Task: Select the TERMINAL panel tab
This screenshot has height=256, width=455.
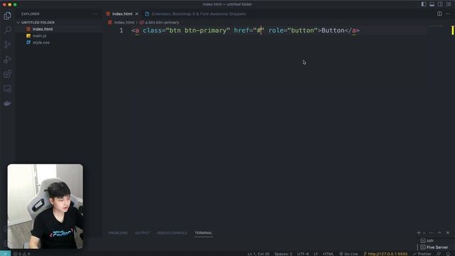Action: [203, 233]
